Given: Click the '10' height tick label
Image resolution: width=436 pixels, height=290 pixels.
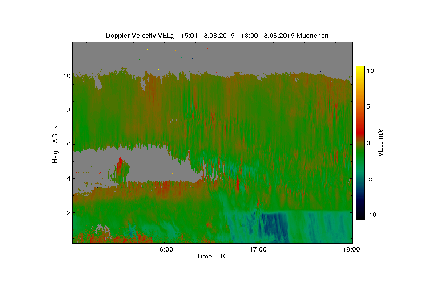Looking at the screenshot, I should [66, 76].
